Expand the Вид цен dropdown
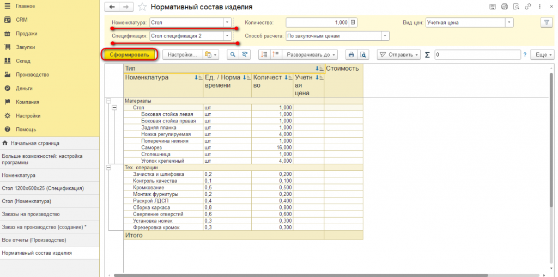 [510, 22]
